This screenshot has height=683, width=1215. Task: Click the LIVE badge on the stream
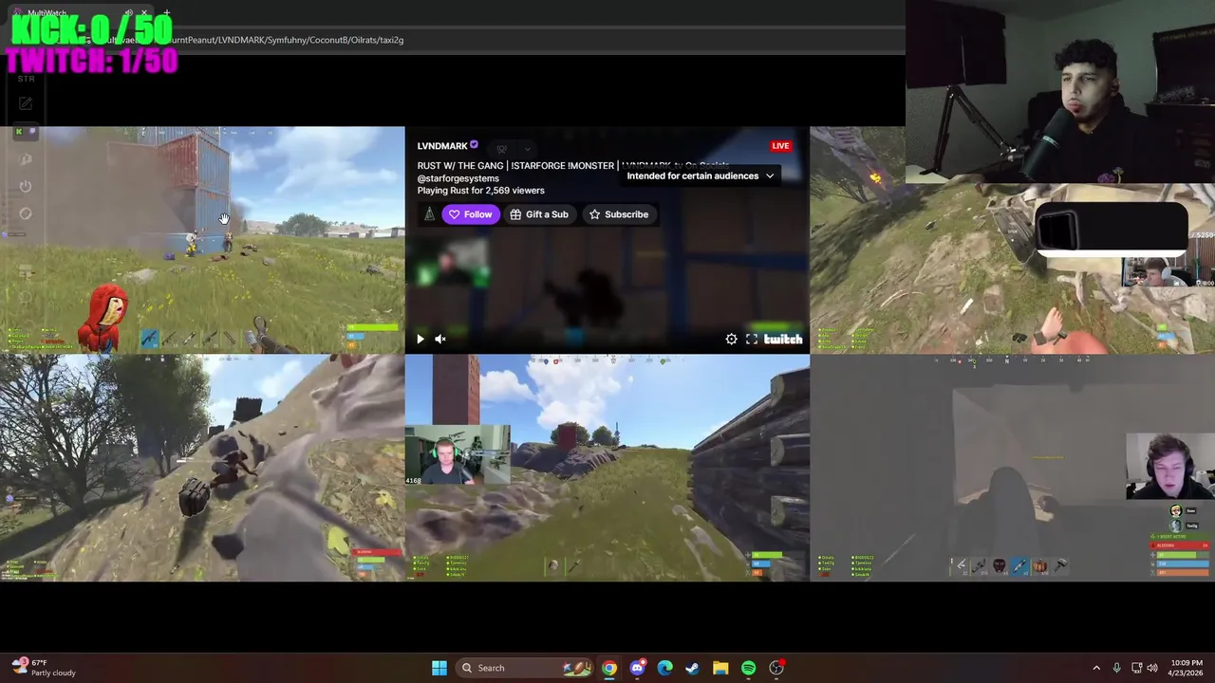coord(780,146)
